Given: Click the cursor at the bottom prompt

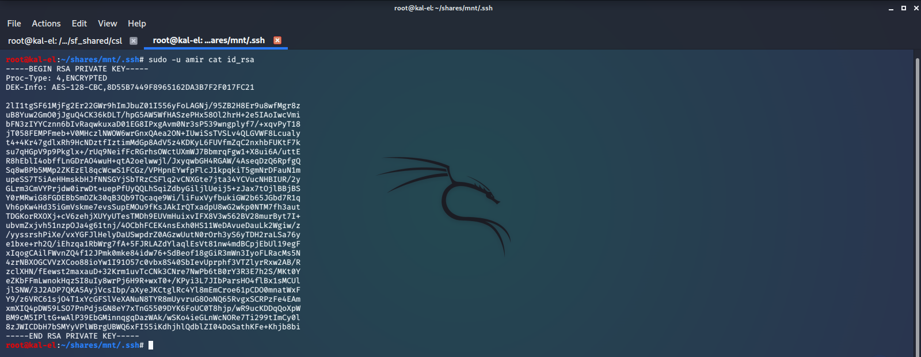Looking at the screenshot, I should [151, 345].
